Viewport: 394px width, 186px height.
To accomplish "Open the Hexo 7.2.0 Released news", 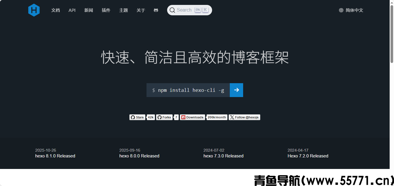I will pyautogui.click(x=308, y=156).
